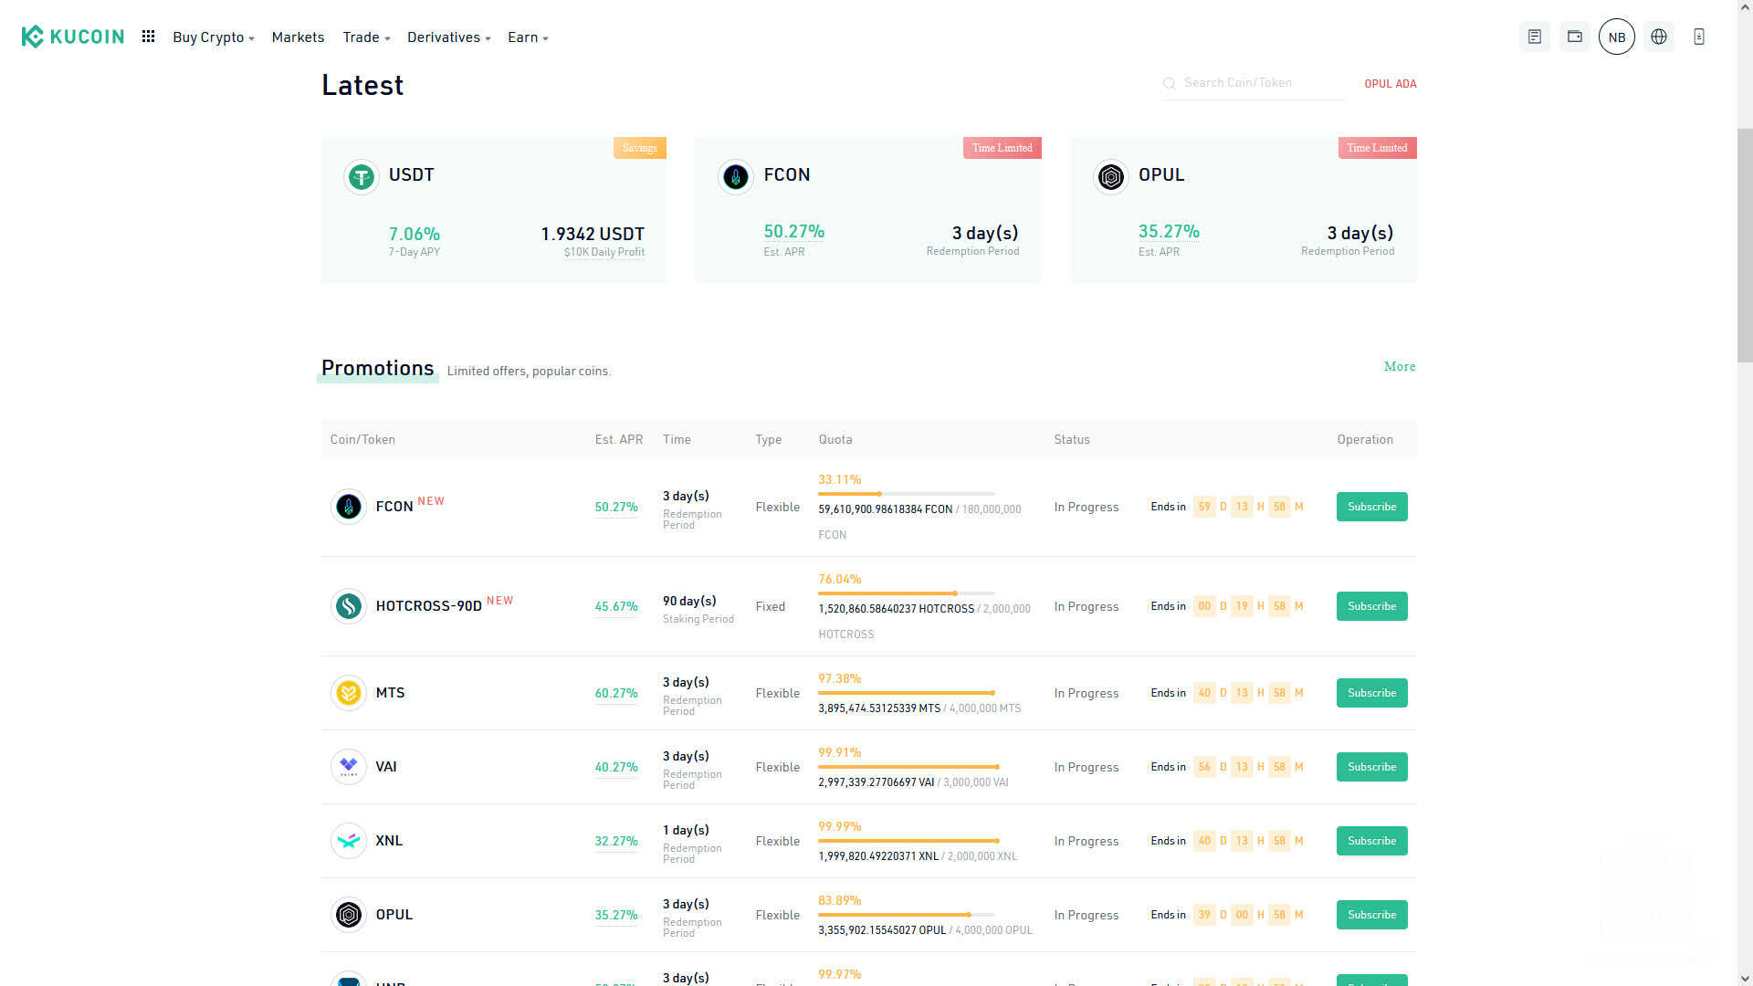Click the MTS 60.27% APR value

tap(616, 693)
